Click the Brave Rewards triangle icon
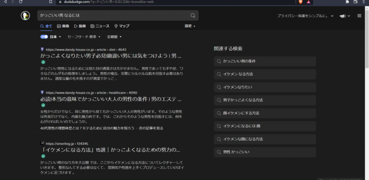The width and height of the screenshot is (369, 180). pyautogui.click(x=309, y=2)
